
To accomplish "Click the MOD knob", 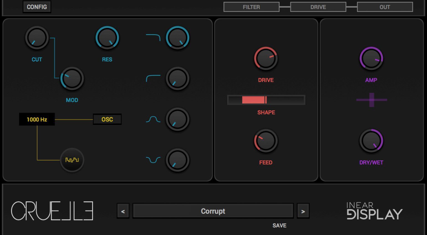I will click(72, 79).
